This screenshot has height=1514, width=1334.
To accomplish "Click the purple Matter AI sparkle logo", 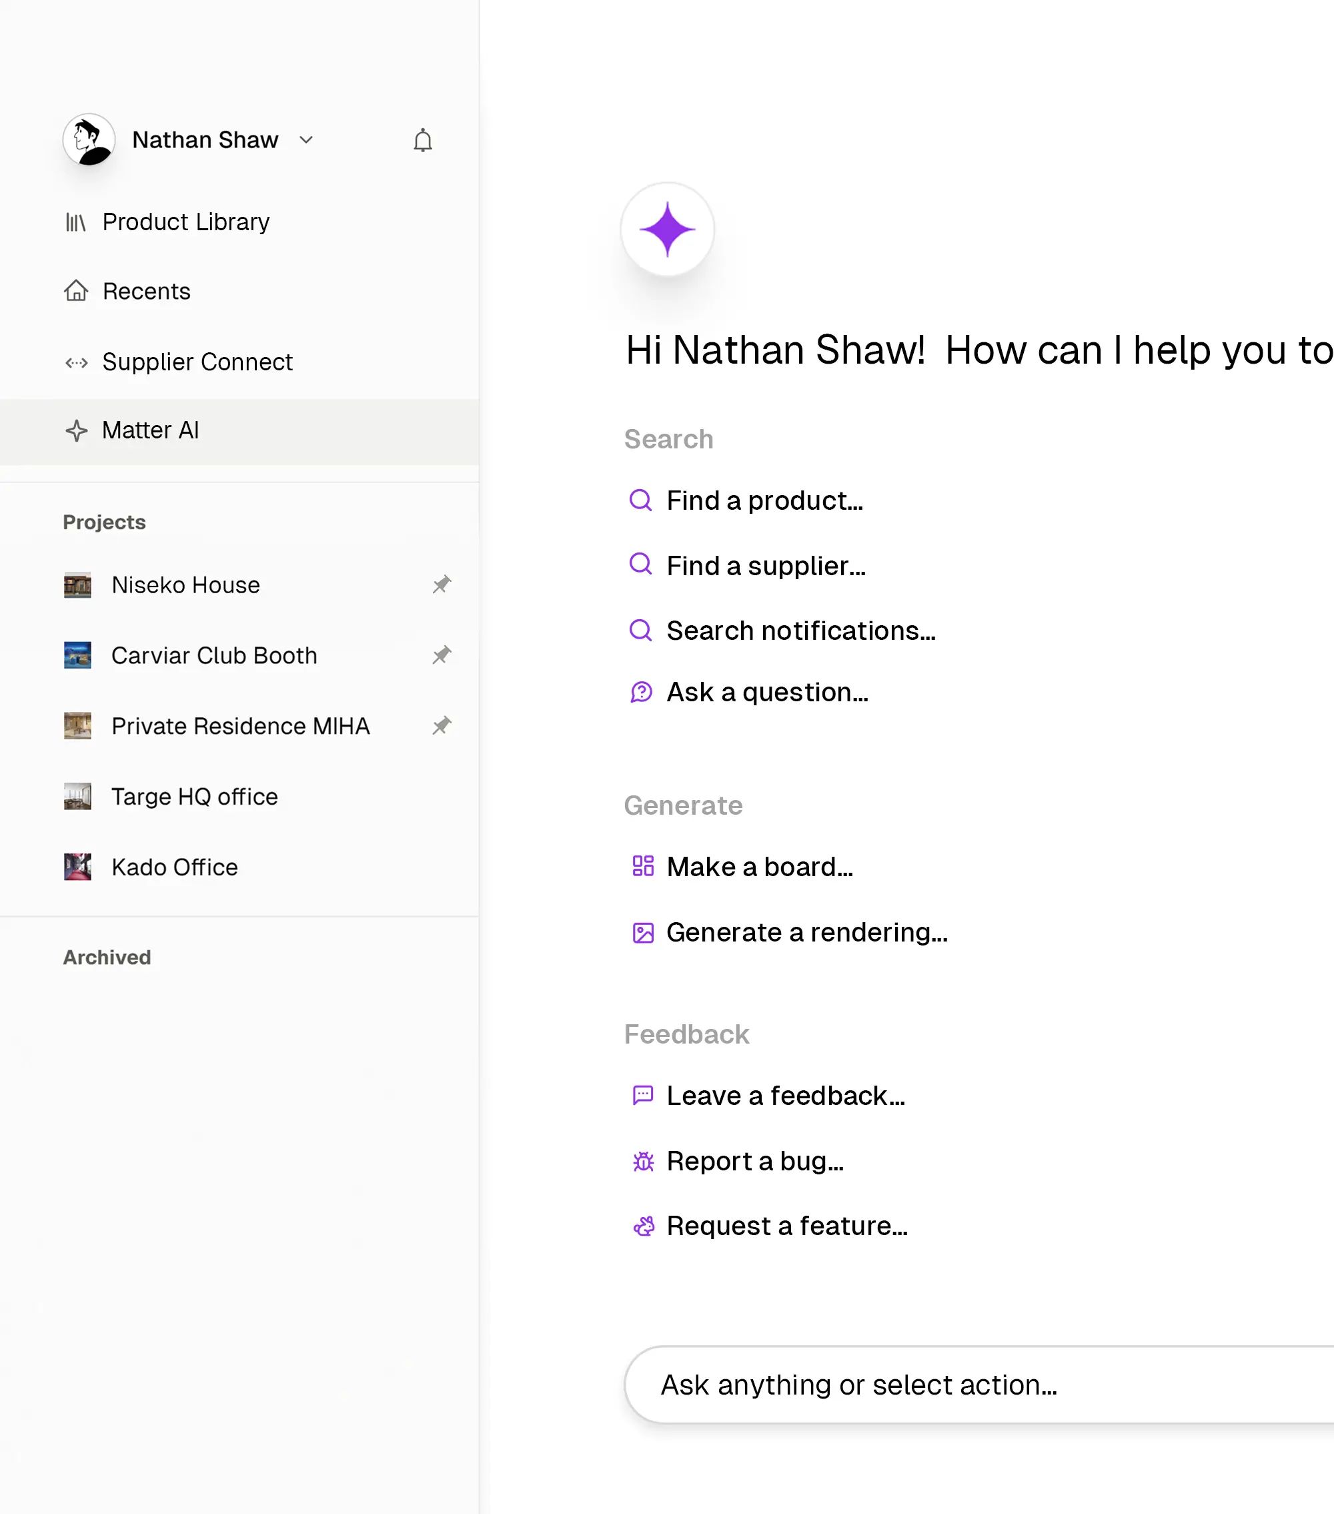I will pos(667,230).
